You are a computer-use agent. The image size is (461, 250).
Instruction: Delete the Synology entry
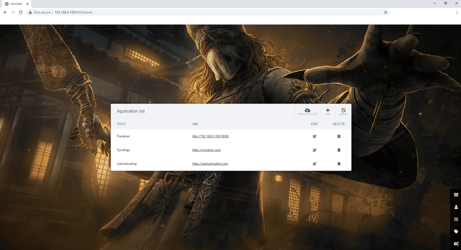339,150
